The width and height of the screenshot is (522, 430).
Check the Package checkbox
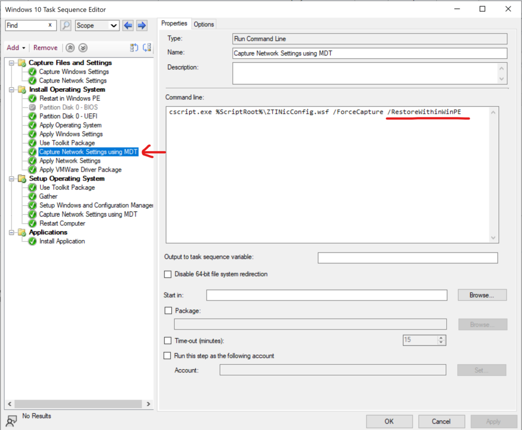(x=168, y=310)
